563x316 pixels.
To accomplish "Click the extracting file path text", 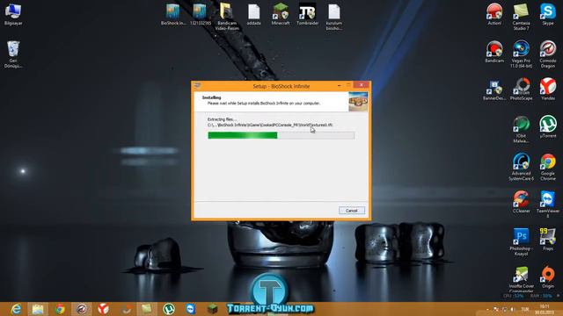I will click(x=270, y=125).
